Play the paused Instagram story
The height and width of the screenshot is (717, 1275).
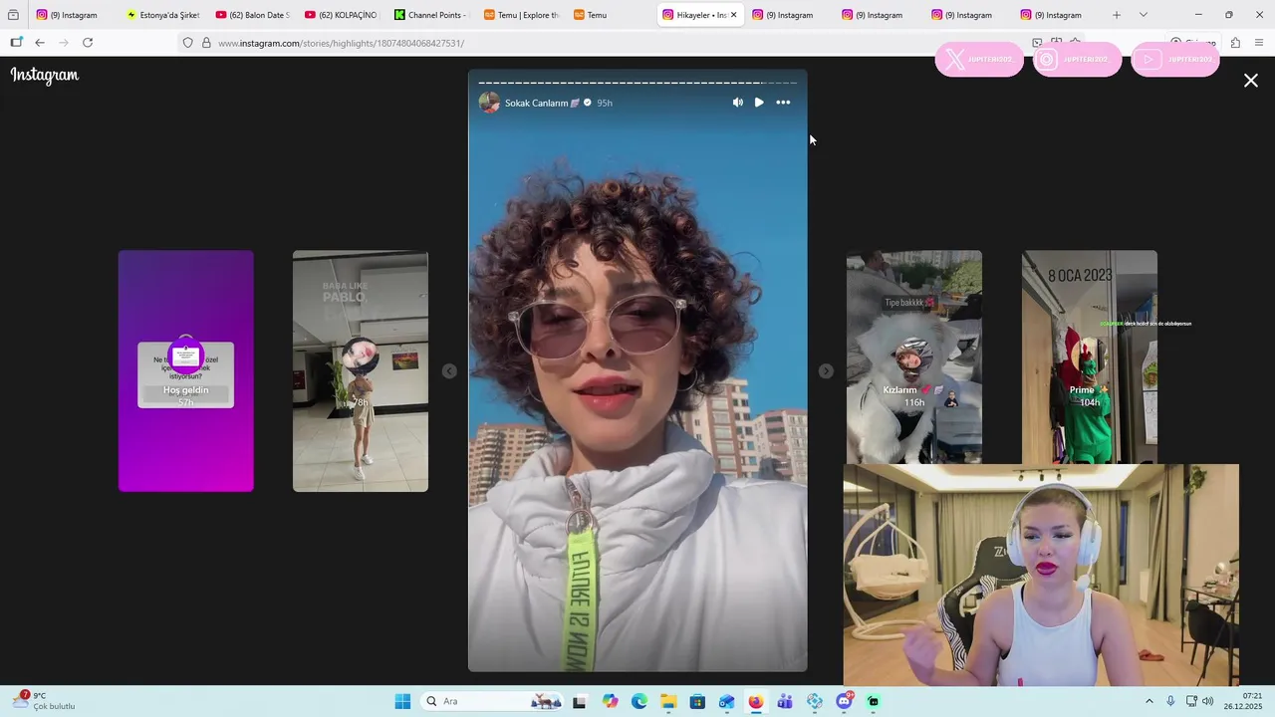759,103
